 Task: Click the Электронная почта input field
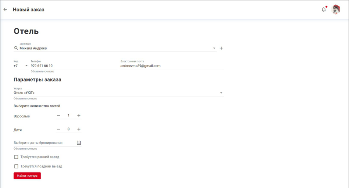pyautogui.click(x=171, y=66)
